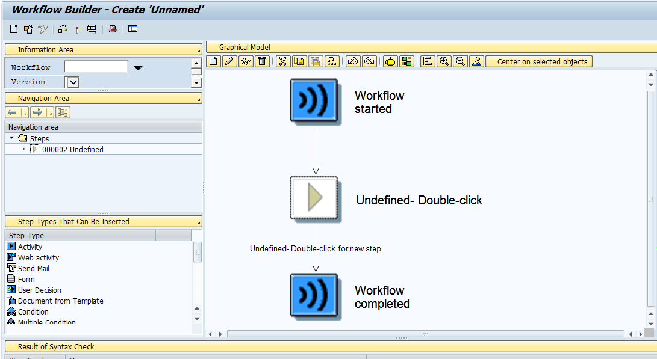Open the forward arrow history dropdown
The width and height of the screenshot is (657, 359).
click(x=50, y=112)
